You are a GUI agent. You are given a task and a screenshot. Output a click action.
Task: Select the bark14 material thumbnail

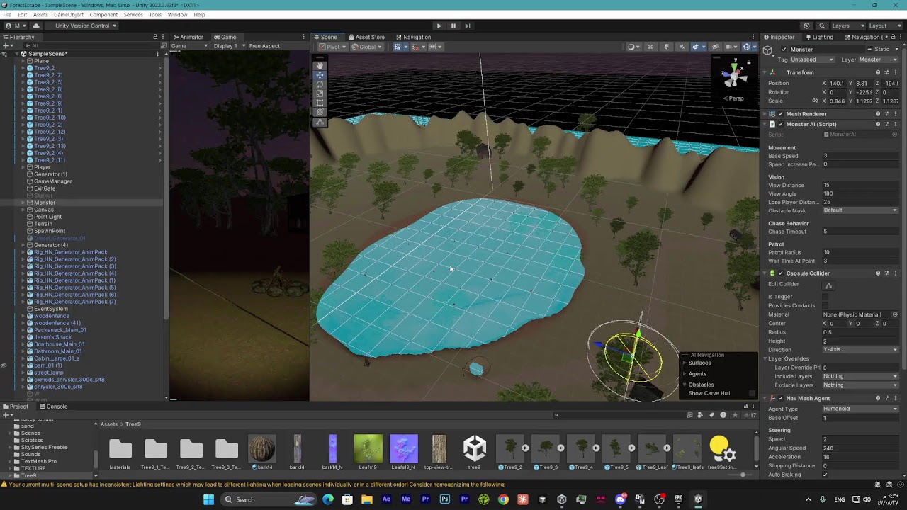pos(261,452)
